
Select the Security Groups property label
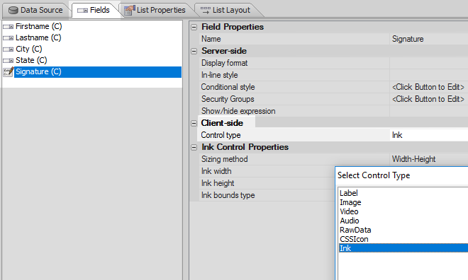[x=228, y=99]
